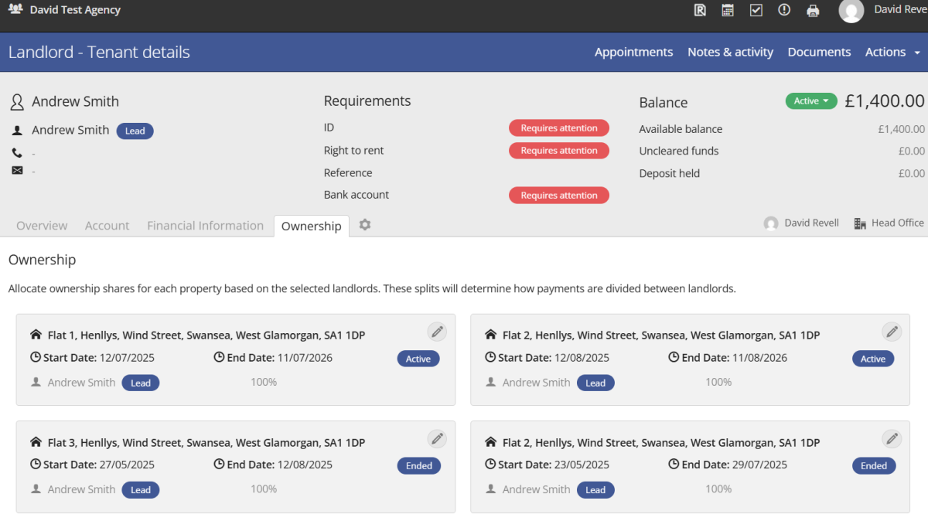Open the Overview tab
The height and width of the screenshot is (521, 928).
(42, 225)
